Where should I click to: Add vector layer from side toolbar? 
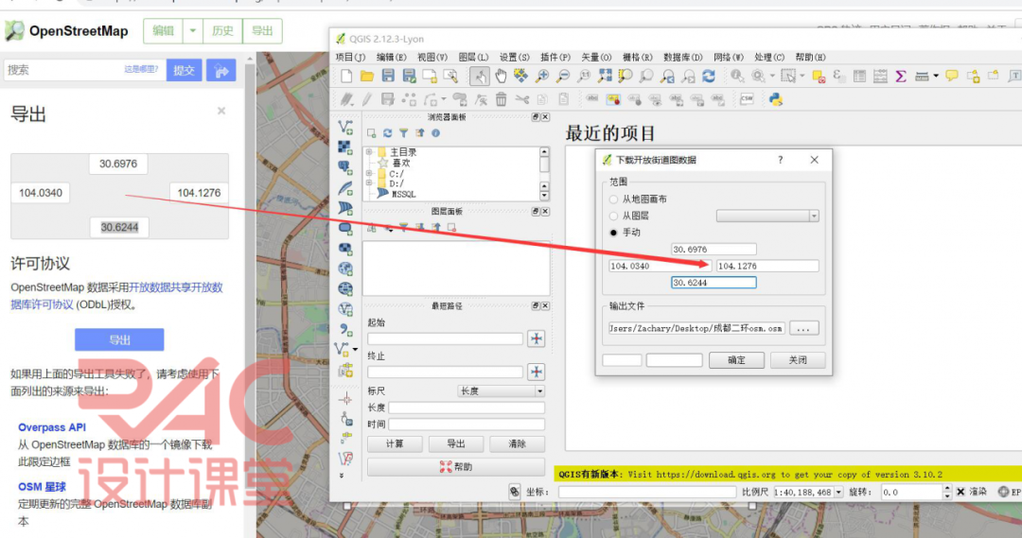pos(345,127)
